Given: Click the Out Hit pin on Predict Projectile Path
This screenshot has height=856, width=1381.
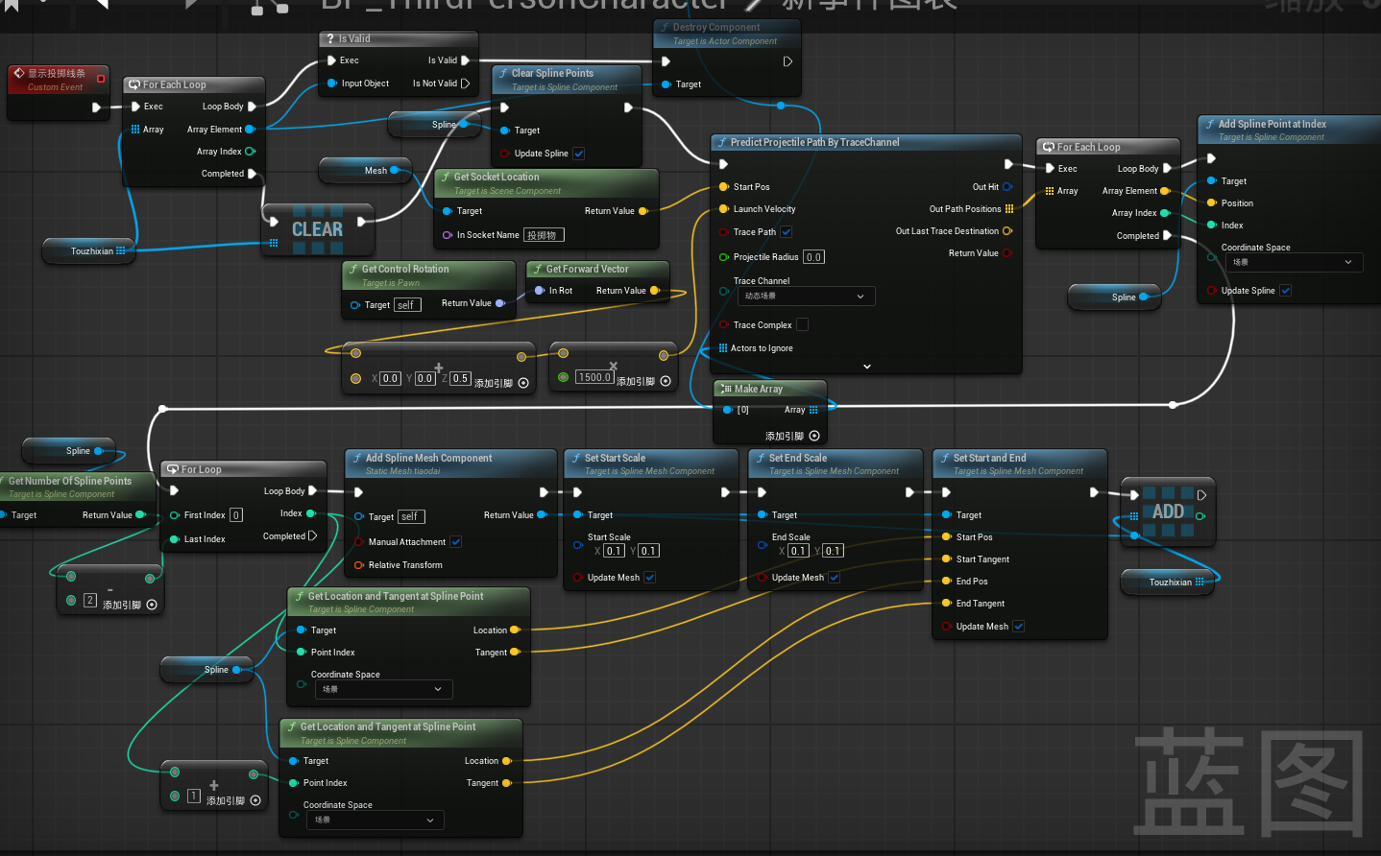Looking at the screenshot, I should (1007, 187).
